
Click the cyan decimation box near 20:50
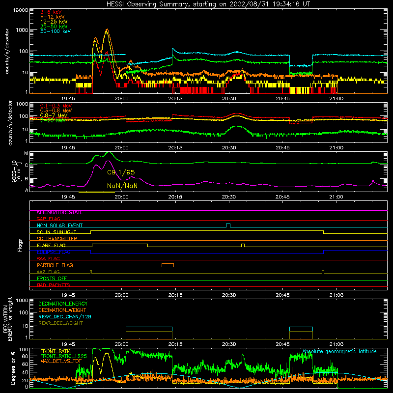click(x=301, y=333)
